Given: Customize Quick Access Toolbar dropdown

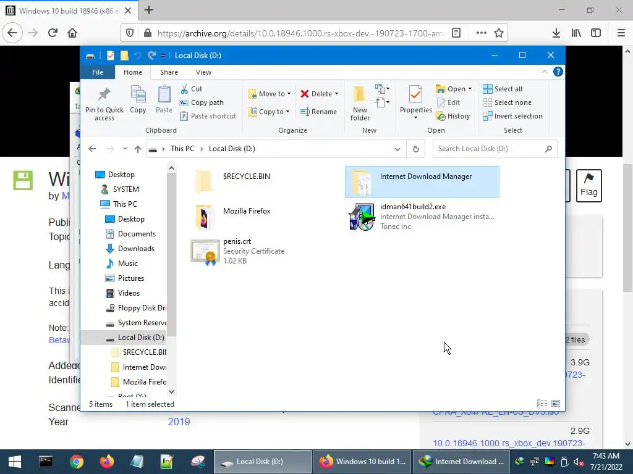Looking at the screenshot, I should (163, 56).
